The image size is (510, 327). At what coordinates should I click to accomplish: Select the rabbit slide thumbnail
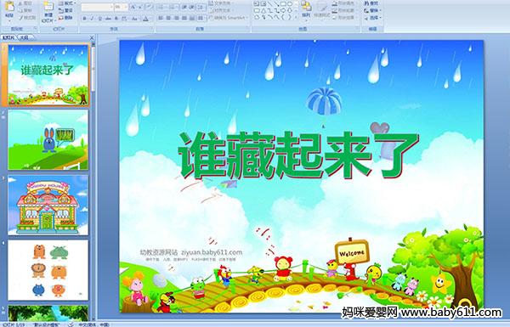[x=48, y=140]
